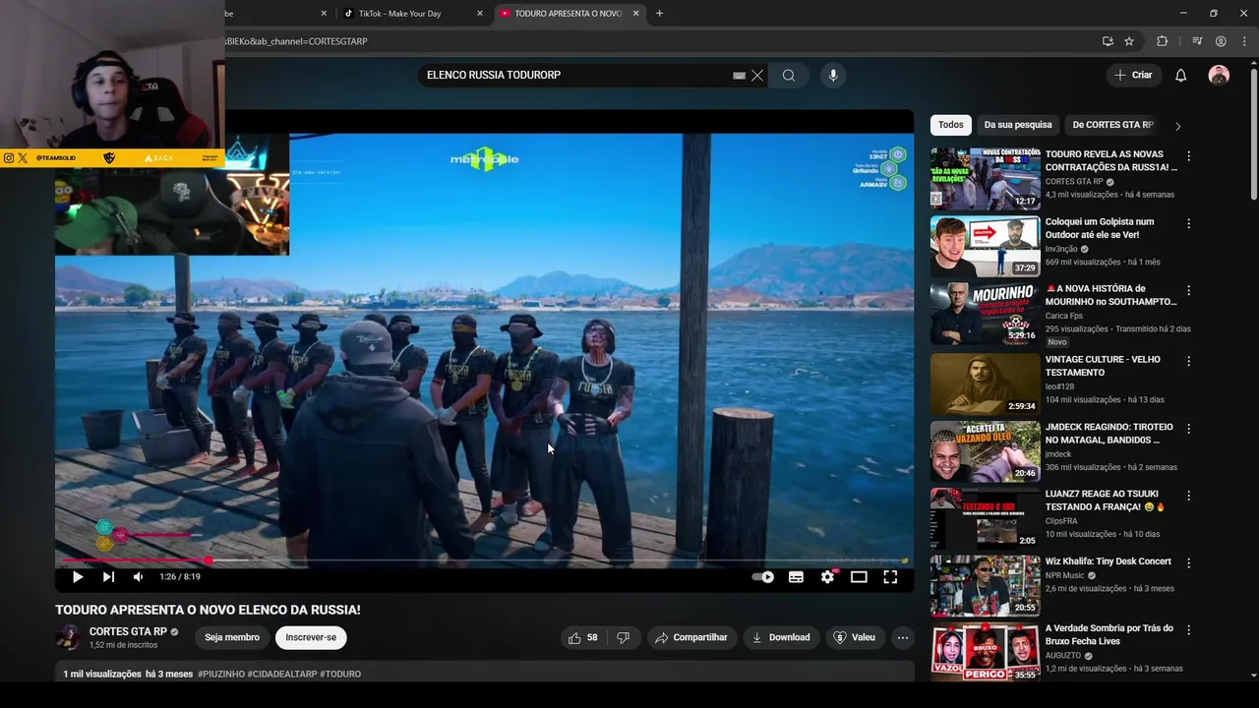The width and height of the screenshot is (1259, 708).
Task: Click the Download button
Action: tap(781, 637)
